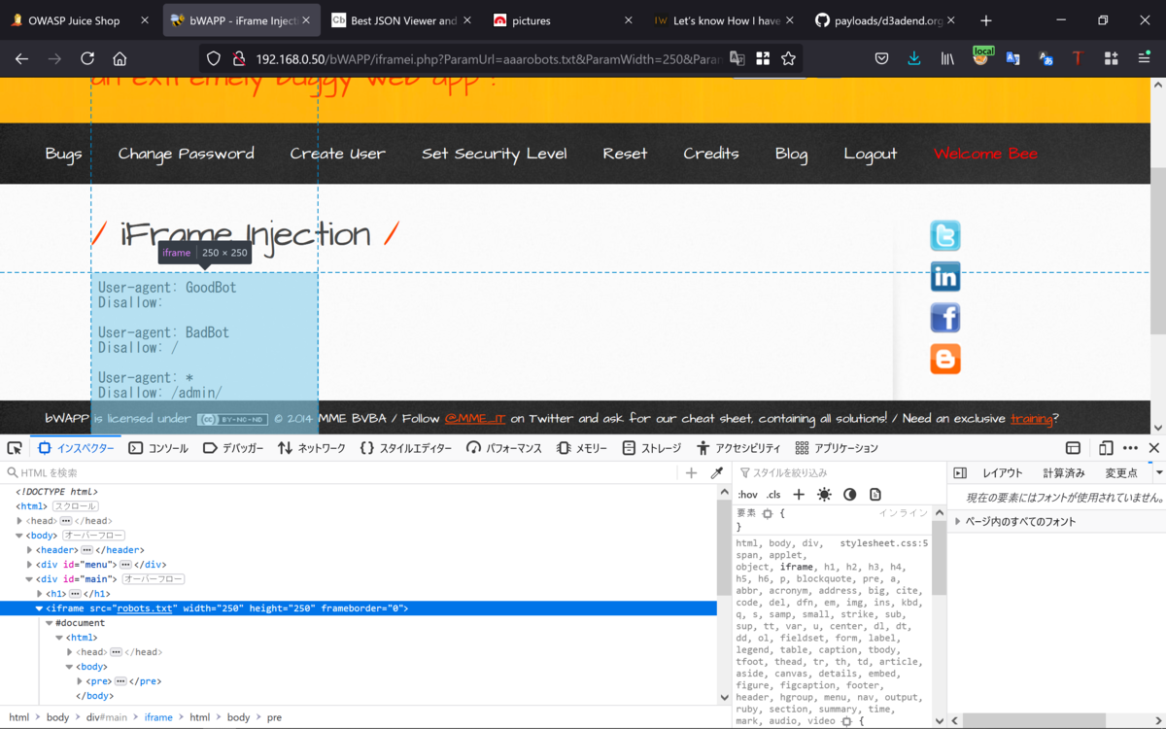Open the Twitter social icon
The image size is (1166, 729).
point(945,236)
